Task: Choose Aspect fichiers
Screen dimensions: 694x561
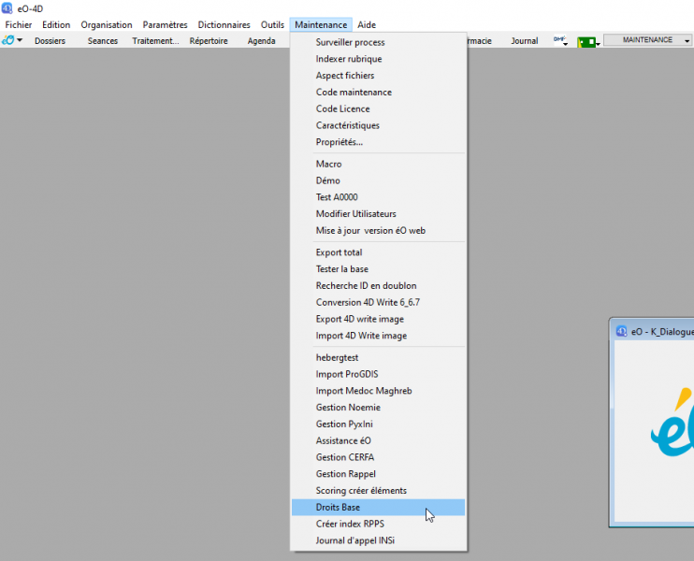Action: point(379,76)
